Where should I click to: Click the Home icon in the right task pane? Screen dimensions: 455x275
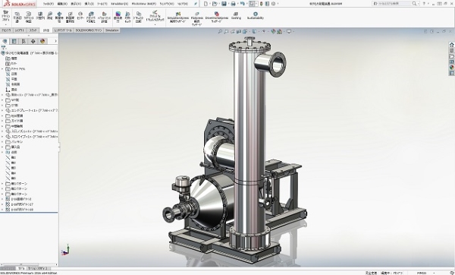tap(451, 45)
